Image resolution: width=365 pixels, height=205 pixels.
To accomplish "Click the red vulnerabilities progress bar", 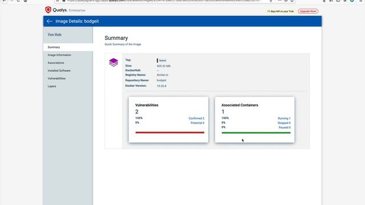I will coord(170,133).
